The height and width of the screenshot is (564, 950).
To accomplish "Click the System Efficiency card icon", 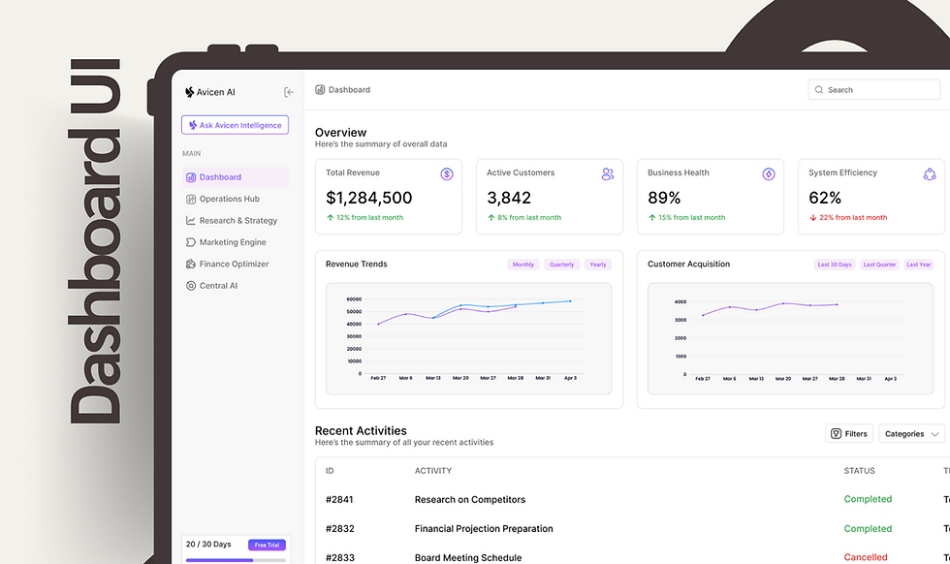I will [x=930, y=174].
